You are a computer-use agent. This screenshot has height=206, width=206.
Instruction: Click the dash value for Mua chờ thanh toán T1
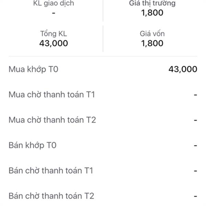pyautogui.click(x=195, y=94)
